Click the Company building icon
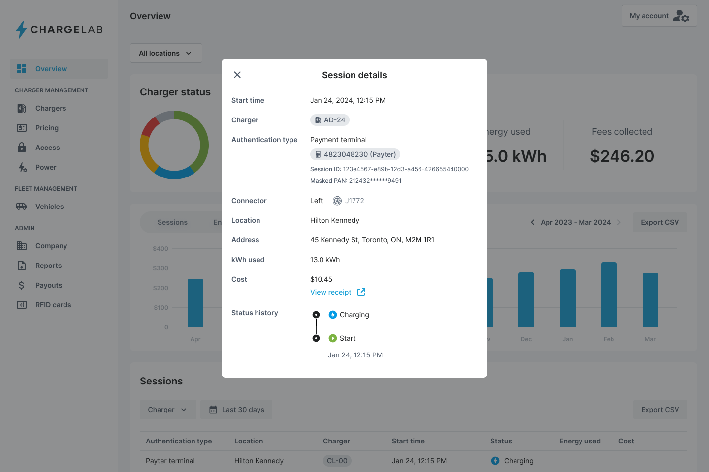Screen dimensions: 709x472 [22, 246]
